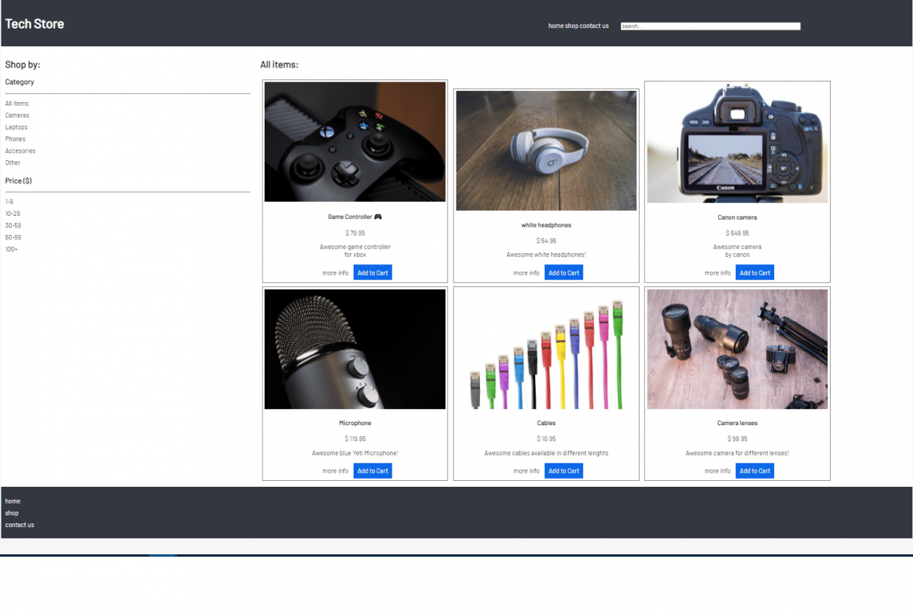Show items in the Other category
Image resolution: width=913 pixels, height=616 pixels.
point(12,162)
